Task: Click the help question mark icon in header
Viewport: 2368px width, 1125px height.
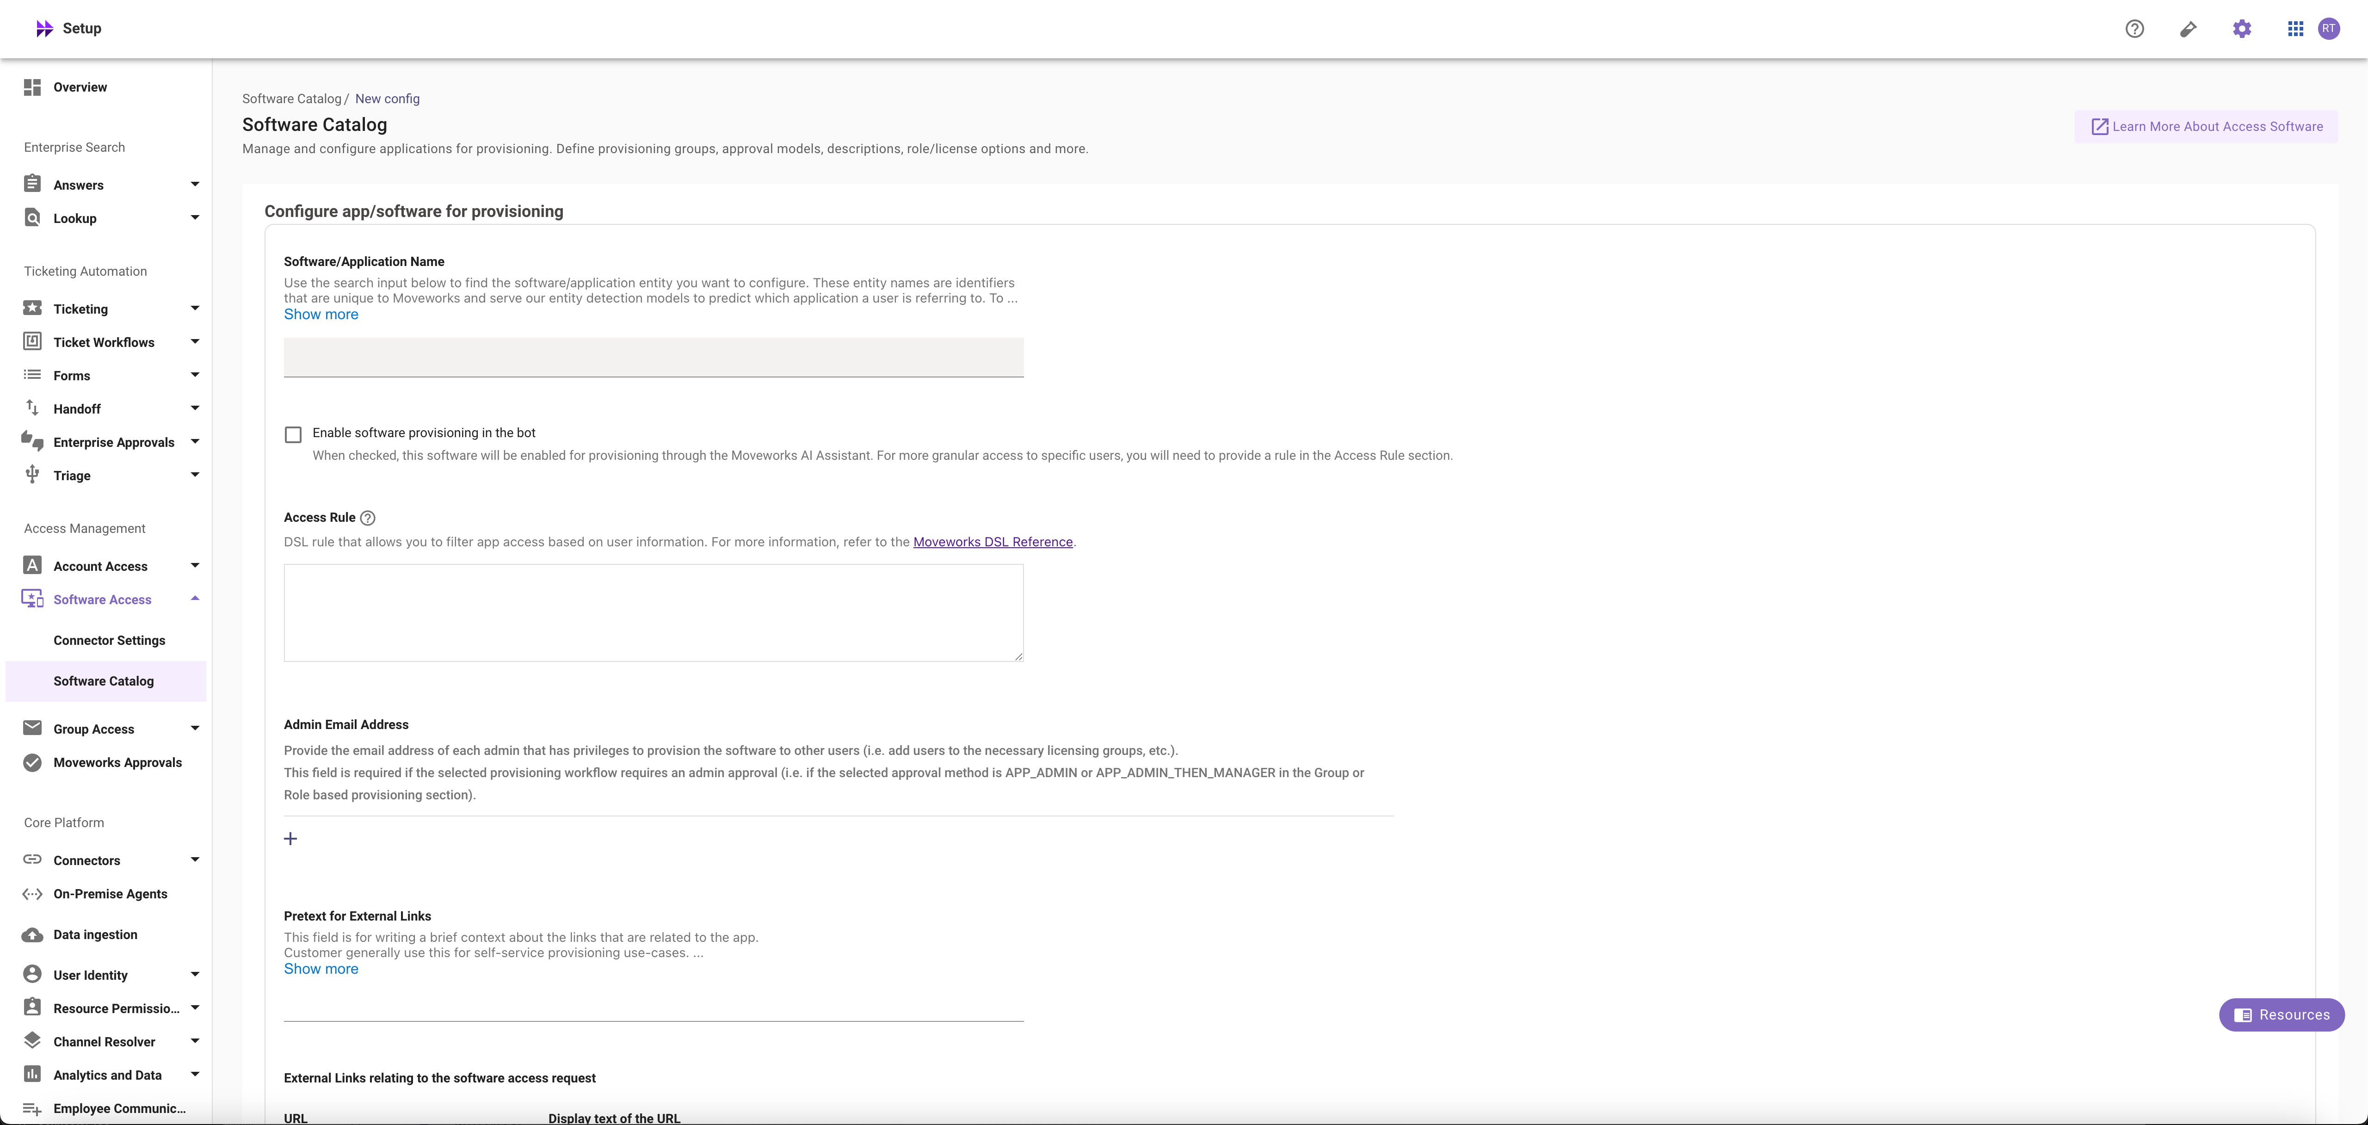Action: point(2134,29)
